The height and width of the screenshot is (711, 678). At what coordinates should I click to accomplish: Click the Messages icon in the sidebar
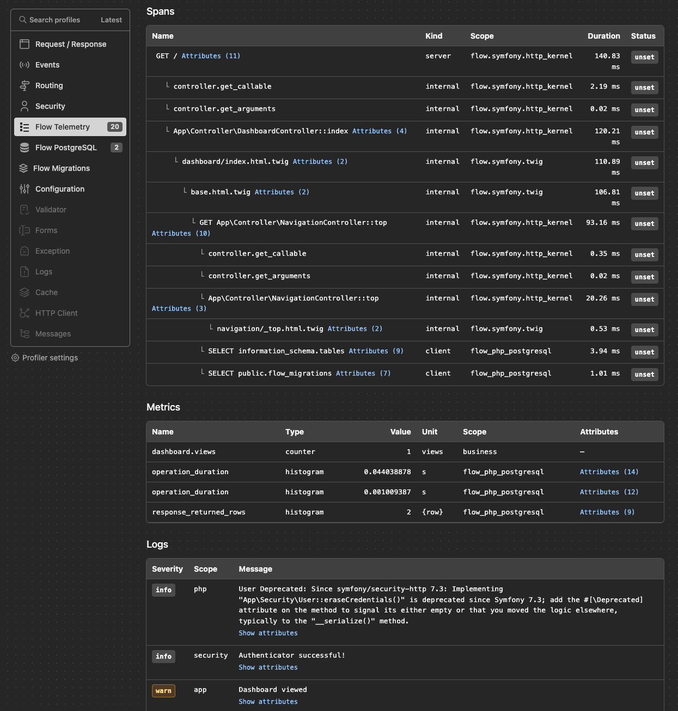tap(25, 334)
